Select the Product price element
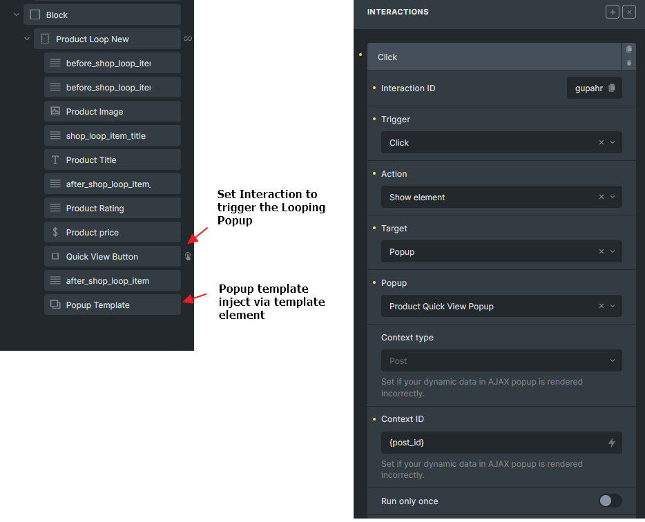The image size is (645, 522). point(112,233)
